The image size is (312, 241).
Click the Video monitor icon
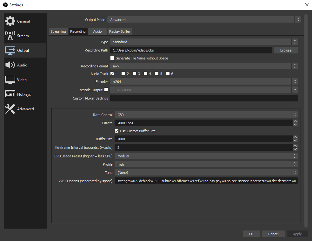point(10,80)
